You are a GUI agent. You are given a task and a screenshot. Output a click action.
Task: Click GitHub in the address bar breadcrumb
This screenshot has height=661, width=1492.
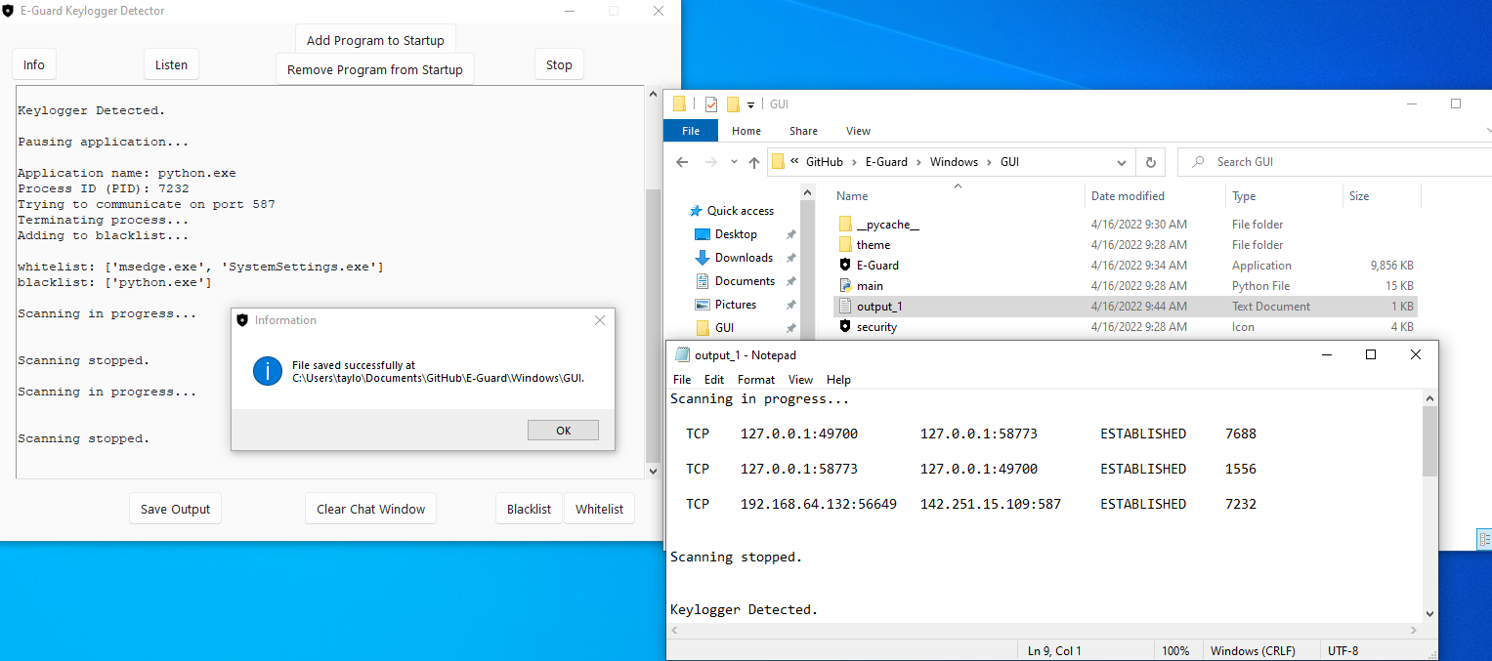[x=825, y=162]
